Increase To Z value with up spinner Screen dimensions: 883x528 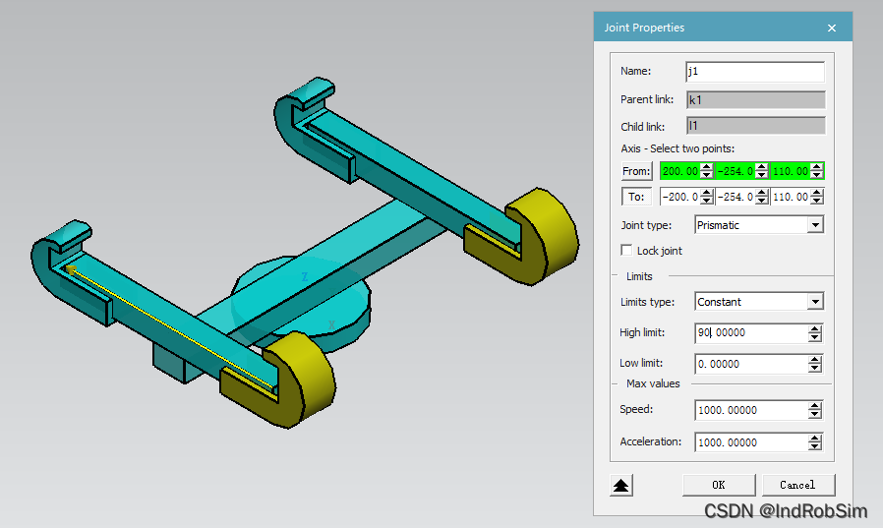point(816,193)
